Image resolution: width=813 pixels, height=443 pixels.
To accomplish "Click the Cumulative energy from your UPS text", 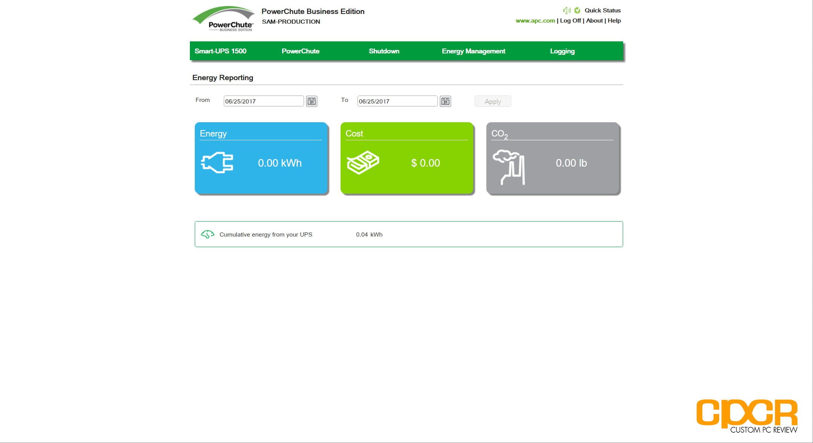I will (266, 234).
